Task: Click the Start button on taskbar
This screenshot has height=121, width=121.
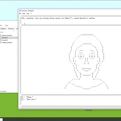Action: coord(1,119)
